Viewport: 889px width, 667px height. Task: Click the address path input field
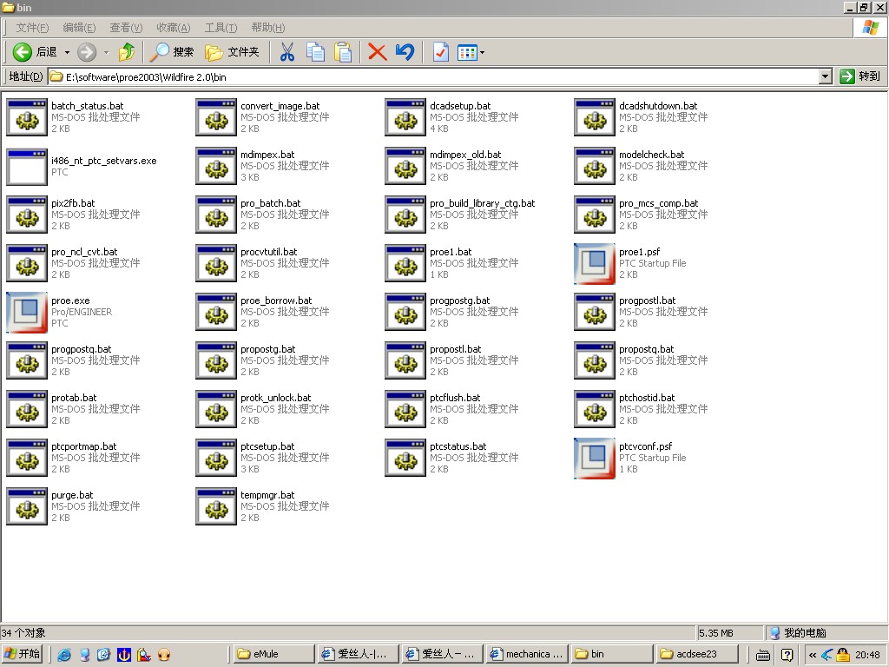click(x=433, y=76)
